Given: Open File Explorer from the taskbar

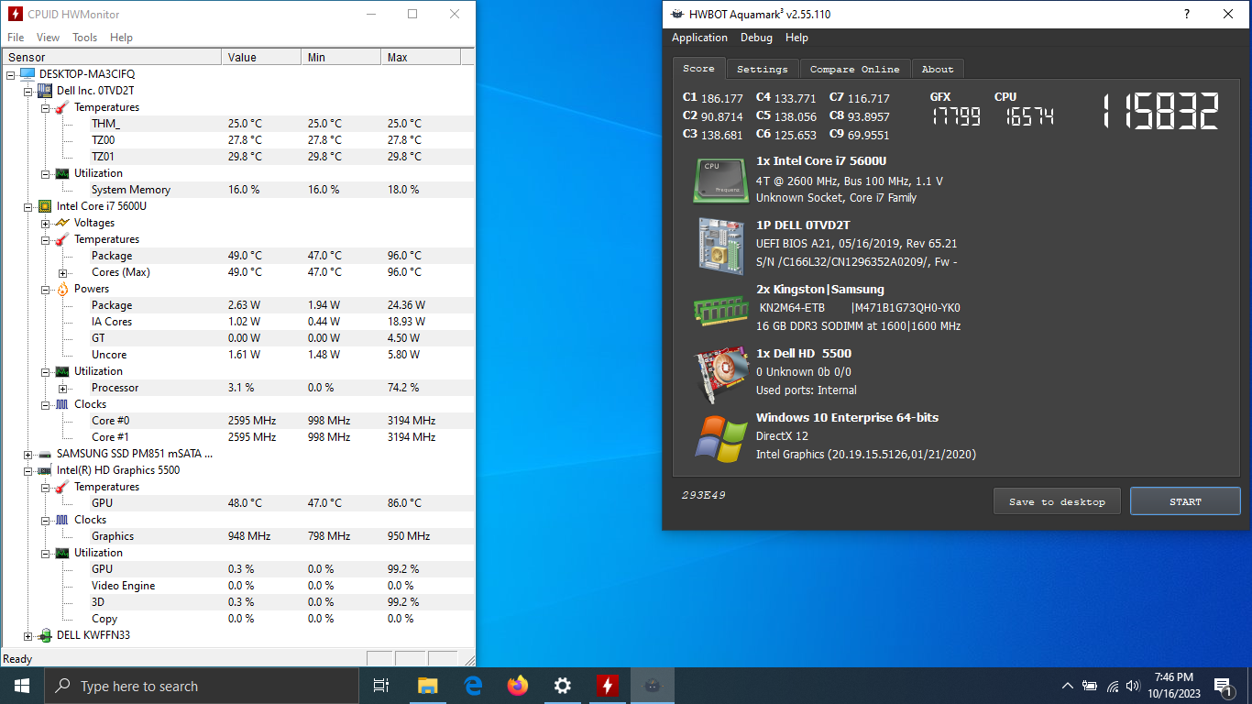Looking at the screenshot, I should [427, 686].
